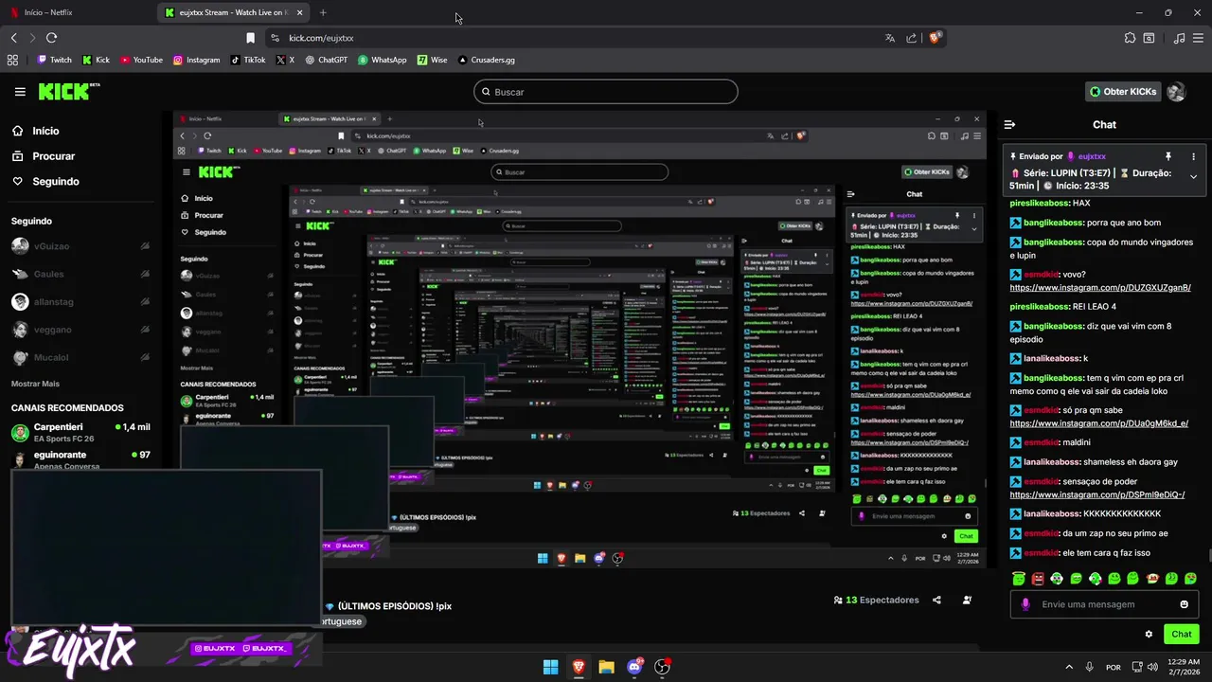Select the red angry face emote

click(1038, 579)
